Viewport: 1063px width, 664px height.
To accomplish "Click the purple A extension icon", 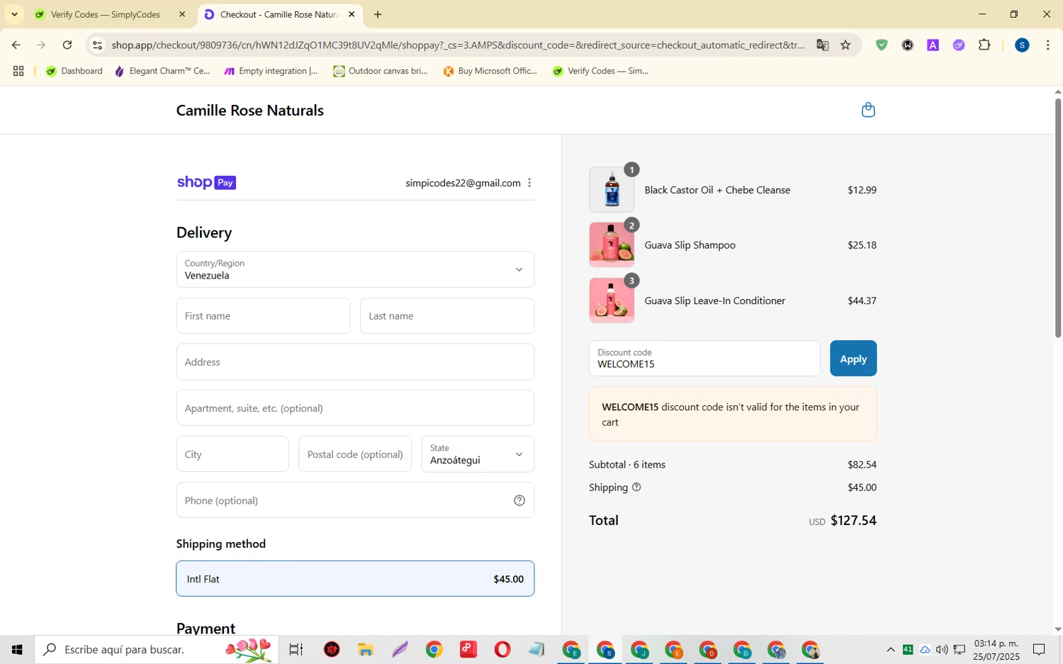I will 933,45.
